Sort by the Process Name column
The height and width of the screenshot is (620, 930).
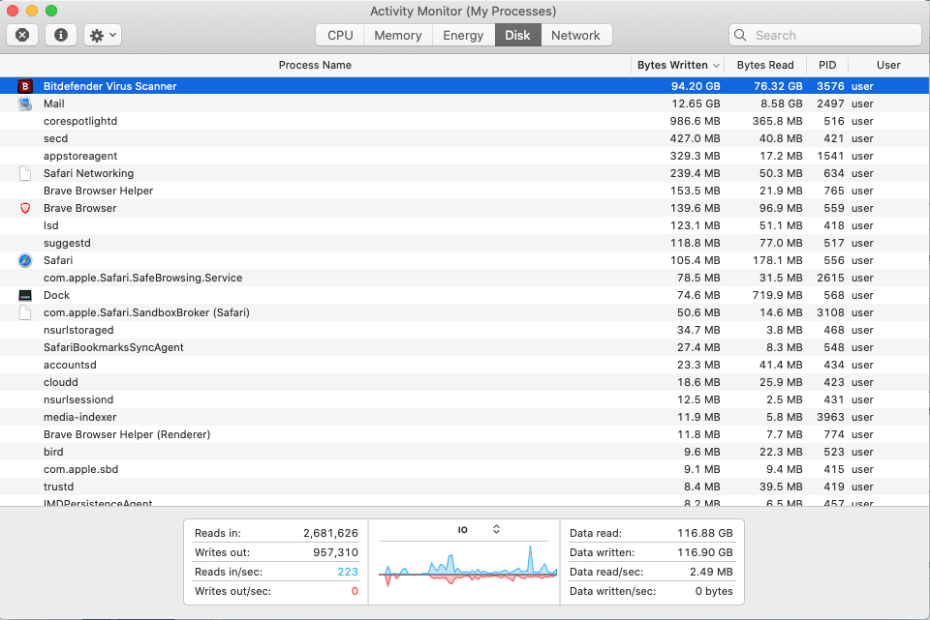315,65
